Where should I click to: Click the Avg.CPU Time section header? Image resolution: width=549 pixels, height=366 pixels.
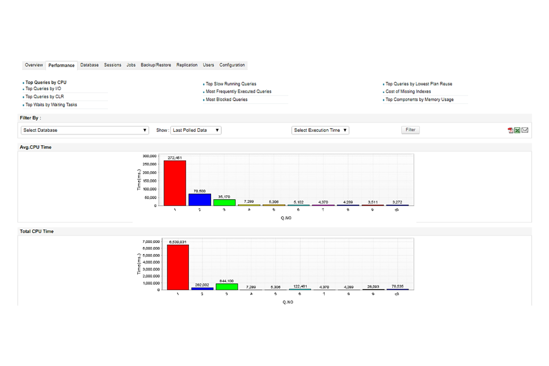click(x=35, y=147)
